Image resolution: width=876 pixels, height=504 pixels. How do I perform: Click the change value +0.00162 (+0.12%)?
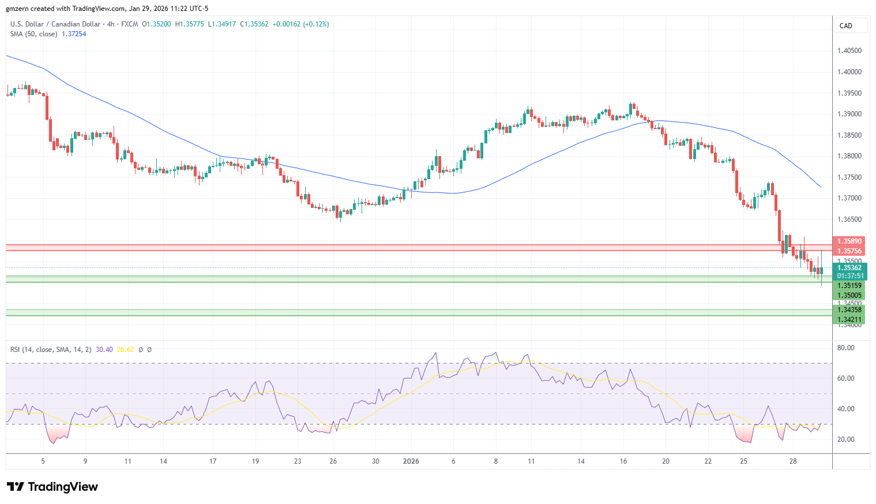point(301,24)
